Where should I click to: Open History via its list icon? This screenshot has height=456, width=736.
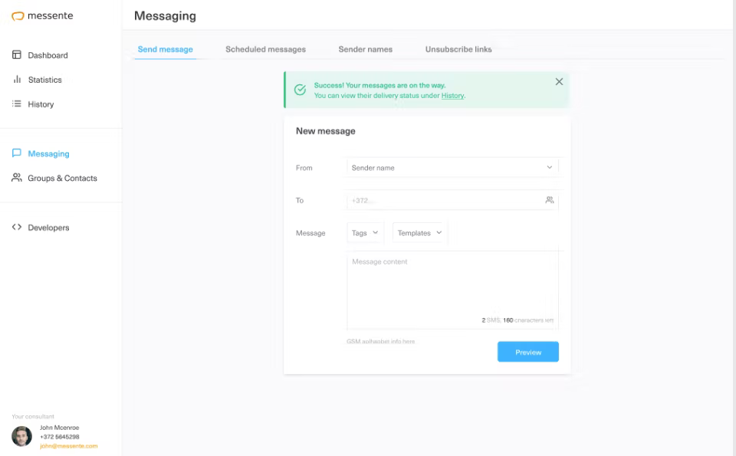17,104
